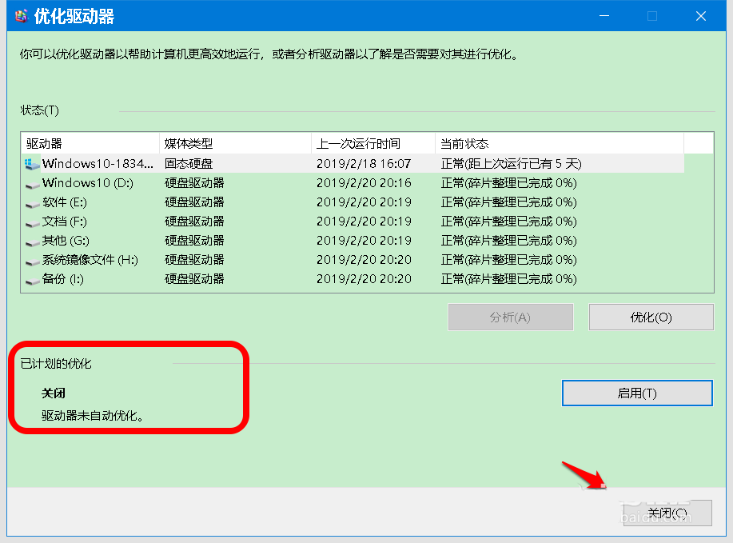
Task: Click the 系统镜像文件 (H:) drive icon
Action: [x=32, y=262]
